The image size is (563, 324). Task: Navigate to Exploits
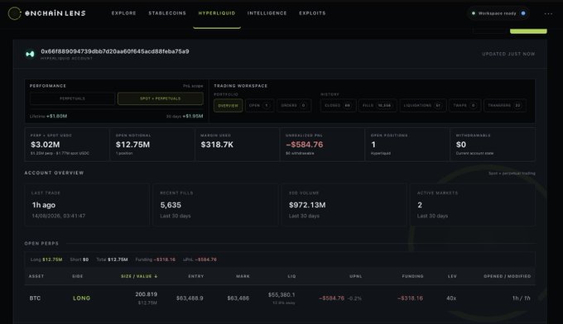point(312,13)
